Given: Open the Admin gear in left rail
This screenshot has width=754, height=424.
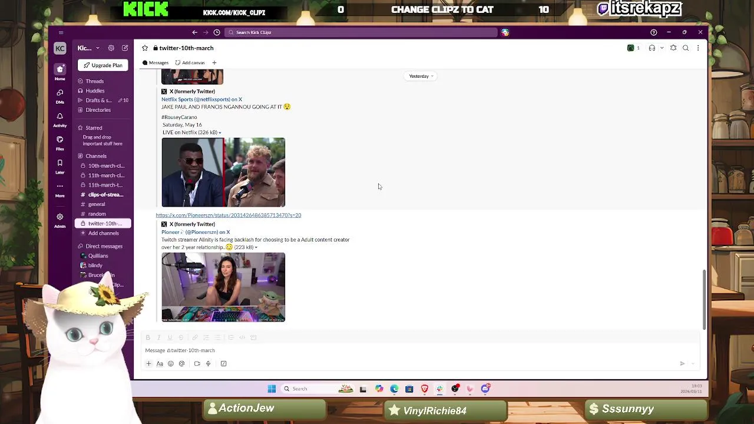Looking at the screenshot, I should pyautogui.click(x=59, y=217).
